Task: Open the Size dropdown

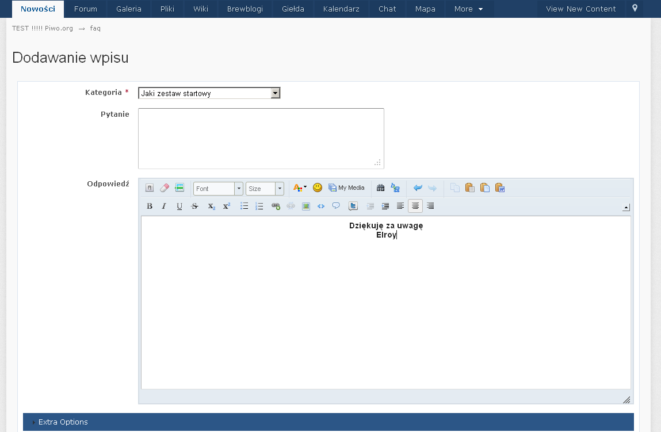Action: (265, 189)
